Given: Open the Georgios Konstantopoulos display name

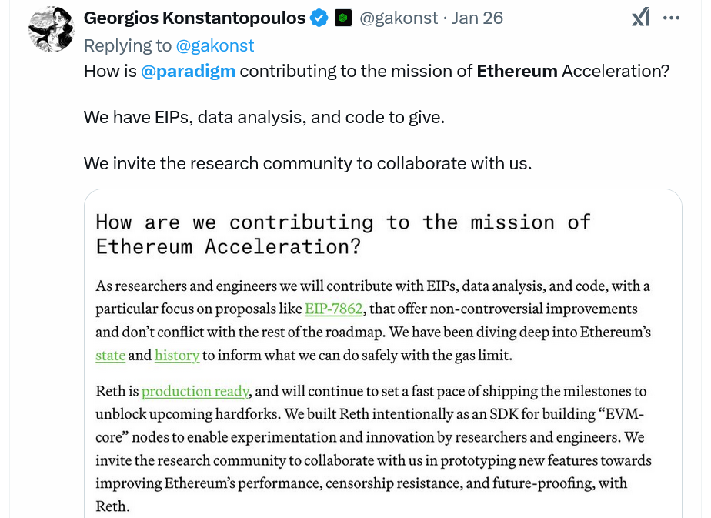Looking at the screenshot, I should pos(194,18).
